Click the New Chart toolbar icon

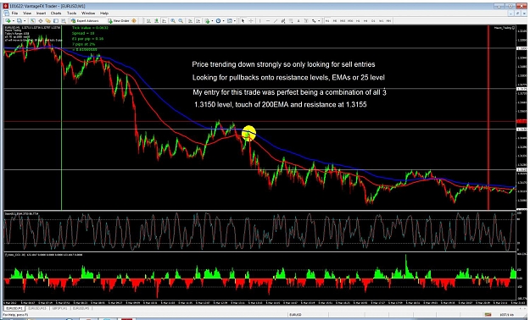8,21
